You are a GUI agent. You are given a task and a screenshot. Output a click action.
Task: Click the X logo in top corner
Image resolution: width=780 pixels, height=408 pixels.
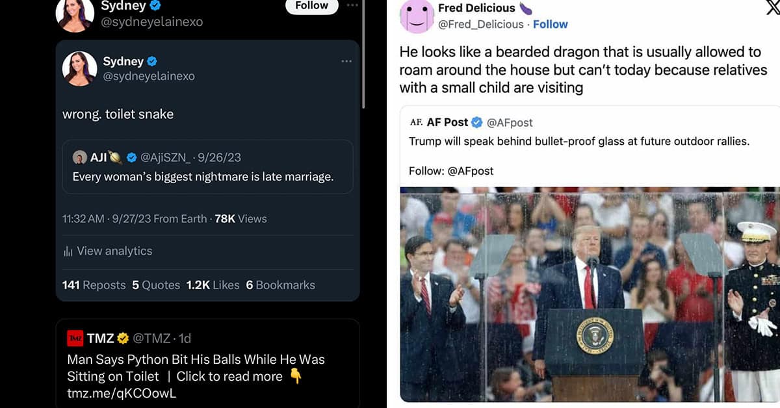tap(772, 7)
